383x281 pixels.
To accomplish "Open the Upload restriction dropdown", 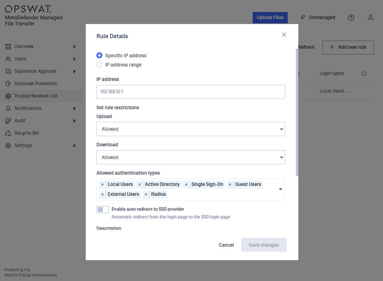I will tap(191, 129).
